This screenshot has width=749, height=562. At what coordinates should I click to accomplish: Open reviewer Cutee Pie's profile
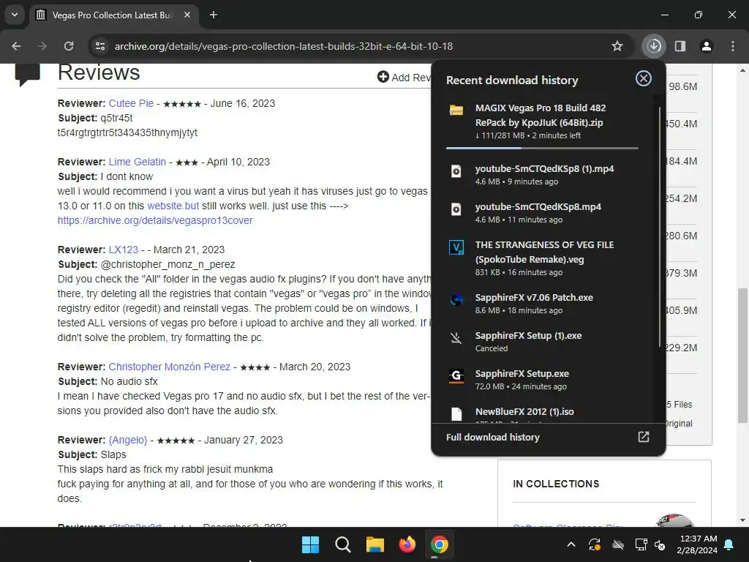point(131,103)
